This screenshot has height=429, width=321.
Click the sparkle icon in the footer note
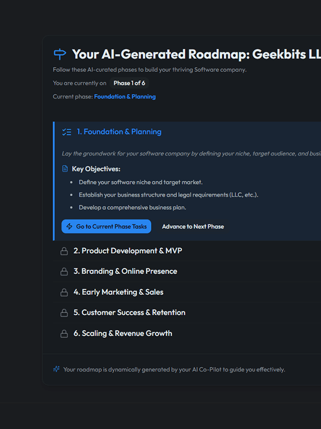[56, 369]
